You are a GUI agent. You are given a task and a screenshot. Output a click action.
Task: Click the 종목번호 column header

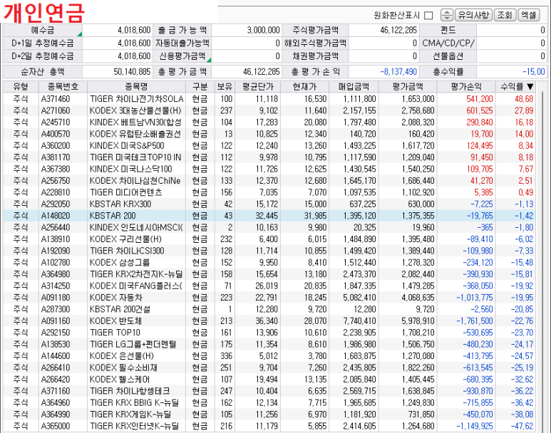63,86
